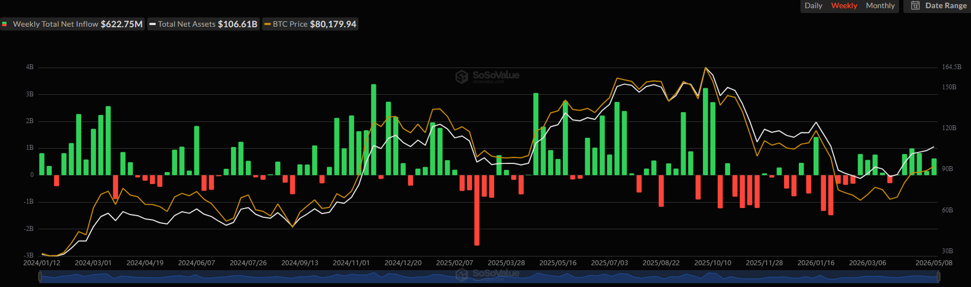Click the 2024/09/13 x-axis date label
The height and width of the screenshot is (287, 971).
tap(300, 262)
